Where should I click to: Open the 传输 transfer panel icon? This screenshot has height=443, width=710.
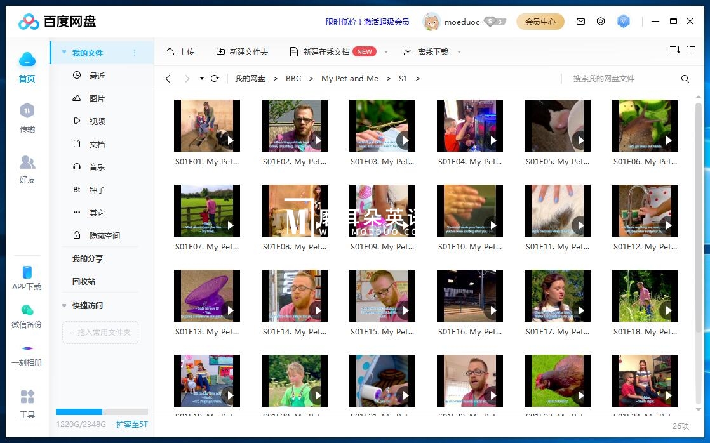pos(27,112)
